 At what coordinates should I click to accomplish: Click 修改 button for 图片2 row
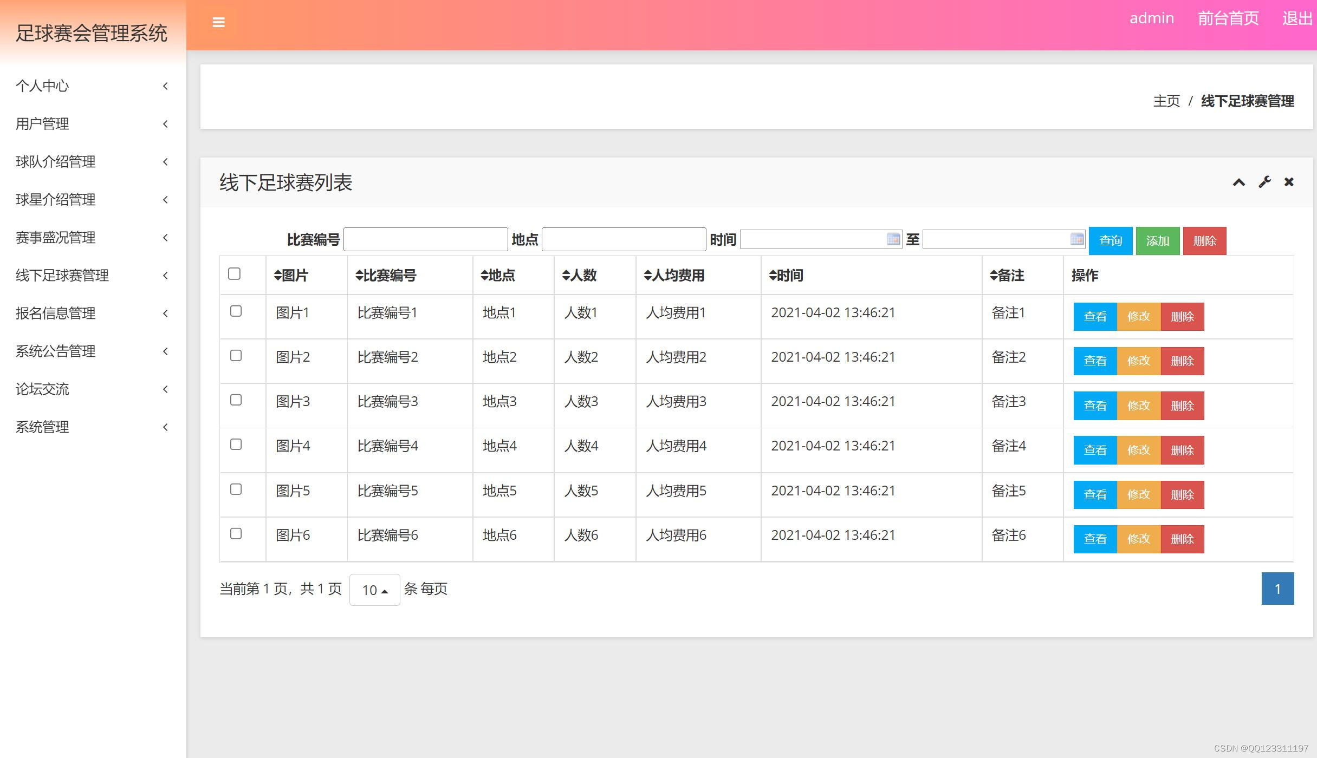pos(1138,361)
